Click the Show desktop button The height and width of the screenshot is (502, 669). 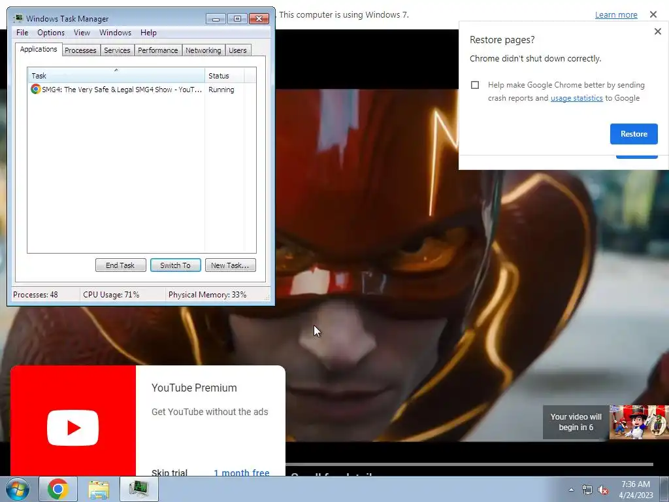point(664,489)
